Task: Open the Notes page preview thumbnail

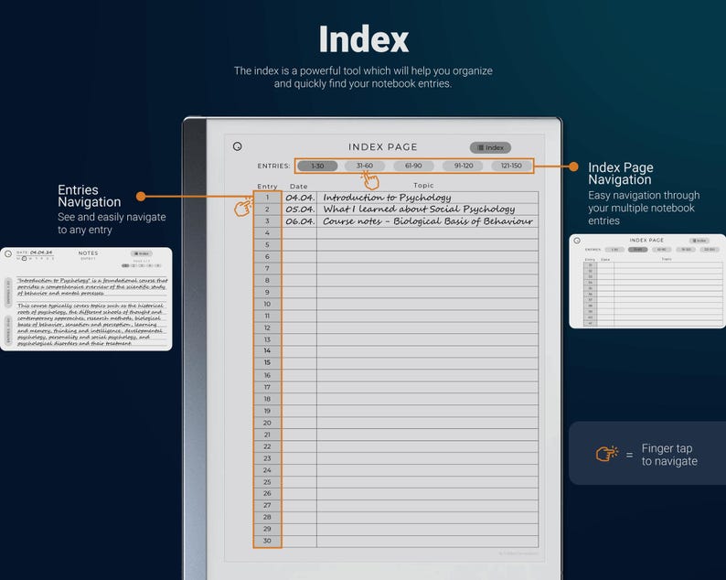Action: tap(86, 299)
